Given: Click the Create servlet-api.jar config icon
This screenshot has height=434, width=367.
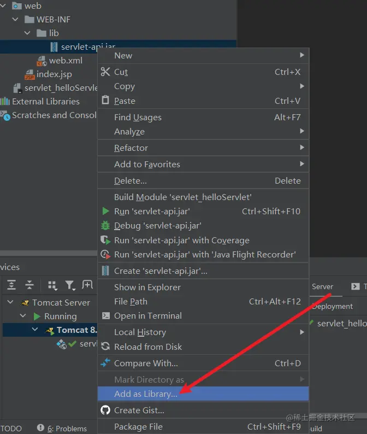Looking at the screenshot, I should tap(105, 271).
